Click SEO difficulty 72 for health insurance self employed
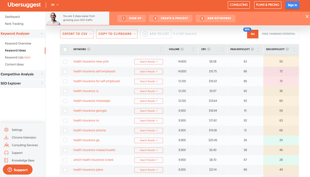This screenshot has height=177, width=310. (x=281, y=71)
